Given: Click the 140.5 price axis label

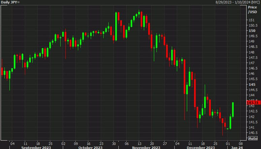Looking at the screenshot, I should [x=253, y=133].
